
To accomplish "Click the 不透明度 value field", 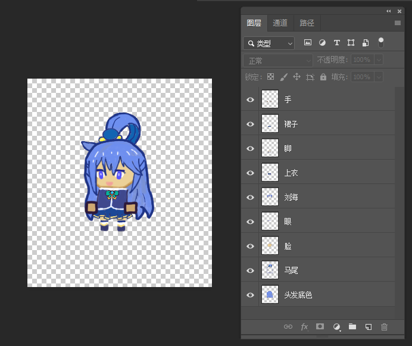I will (363, 60).
